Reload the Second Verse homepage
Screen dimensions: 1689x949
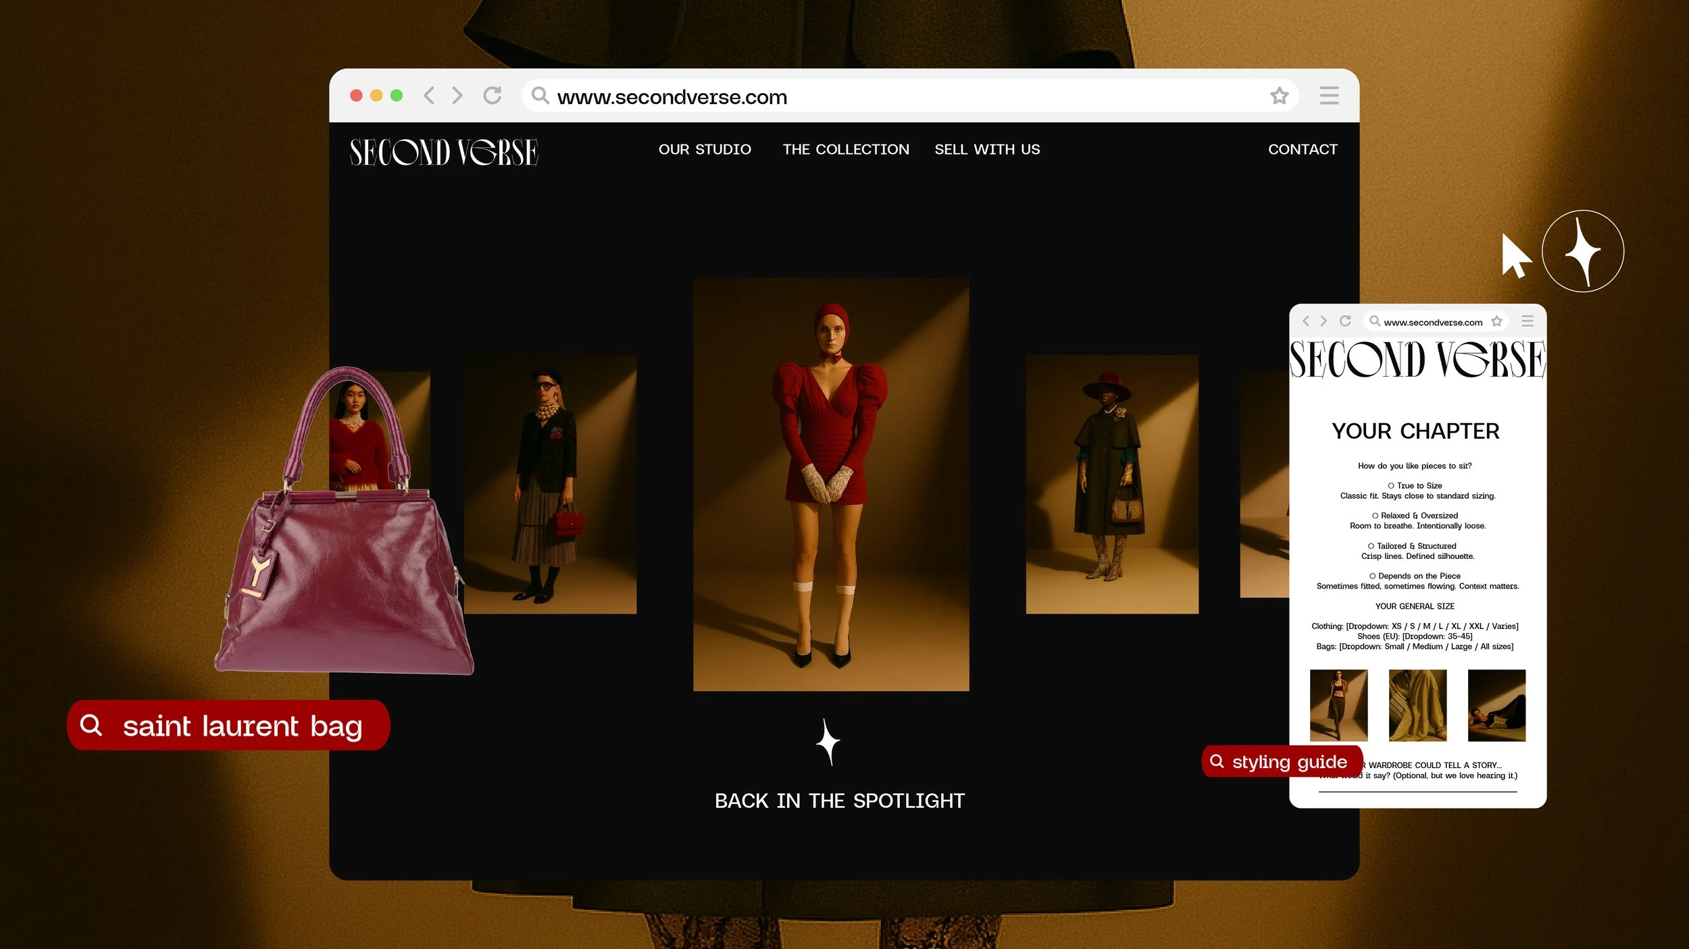pos(492,96)
